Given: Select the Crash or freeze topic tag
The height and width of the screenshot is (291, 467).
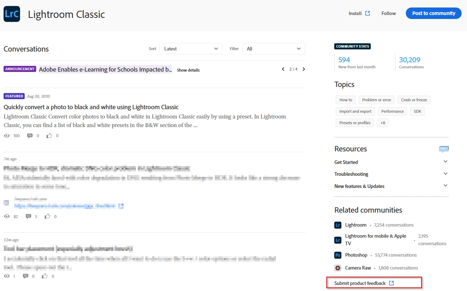Looking at the screenshot, I should [x=414, y=100].
